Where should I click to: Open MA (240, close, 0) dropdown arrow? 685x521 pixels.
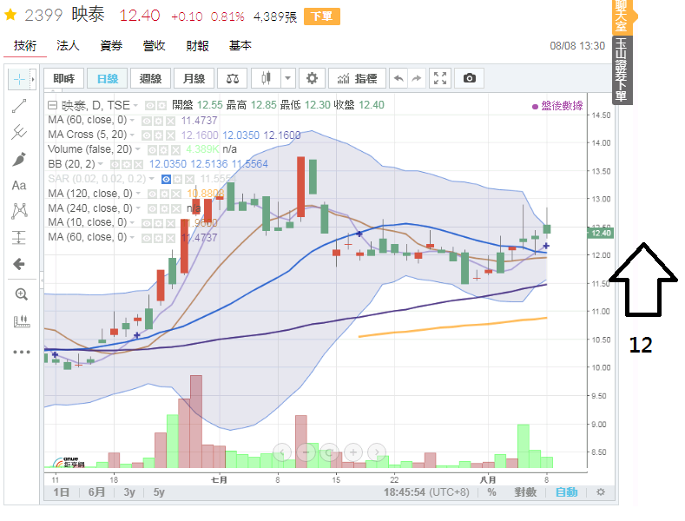click(x=139, y=208)
